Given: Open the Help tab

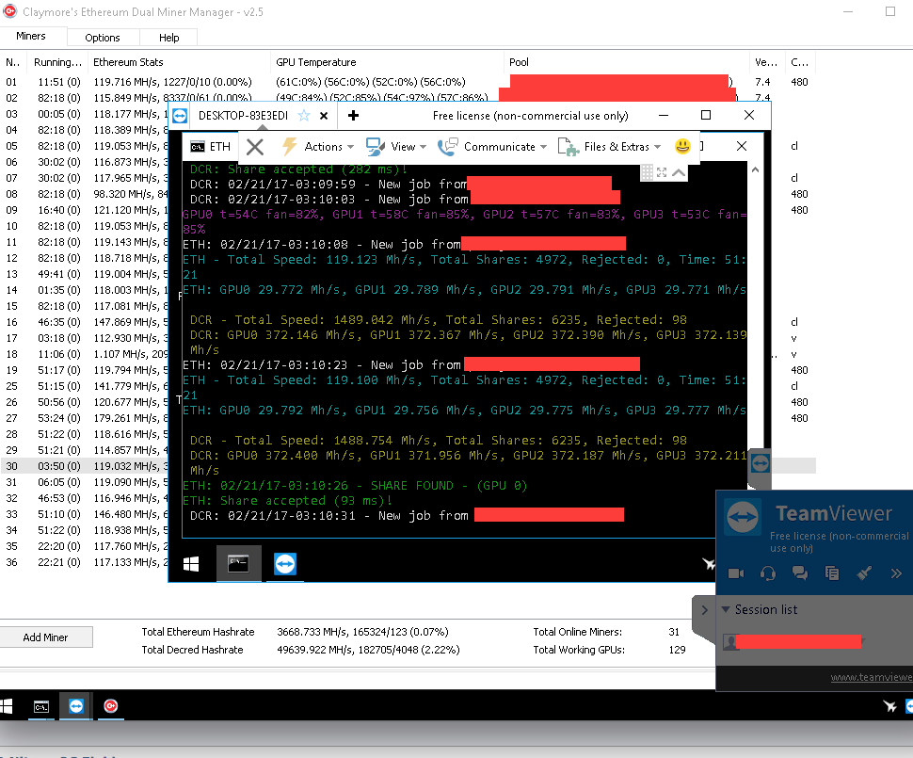Looking at the screenshot, I should click(x=168, y=38).
